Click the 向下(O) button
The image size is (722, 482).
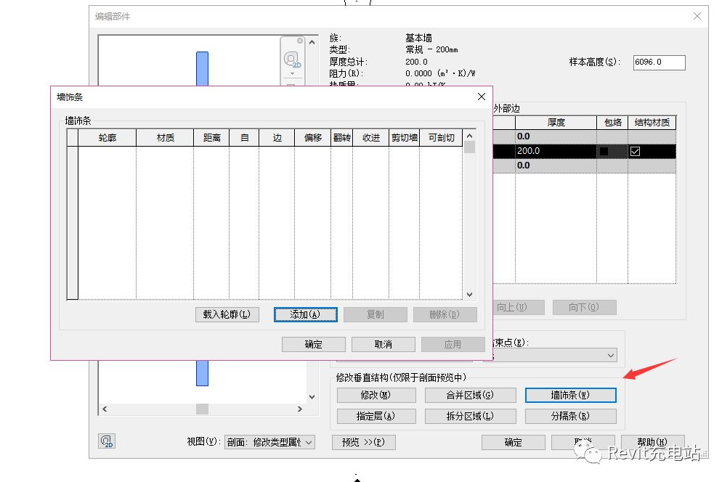tap(584, 307)
